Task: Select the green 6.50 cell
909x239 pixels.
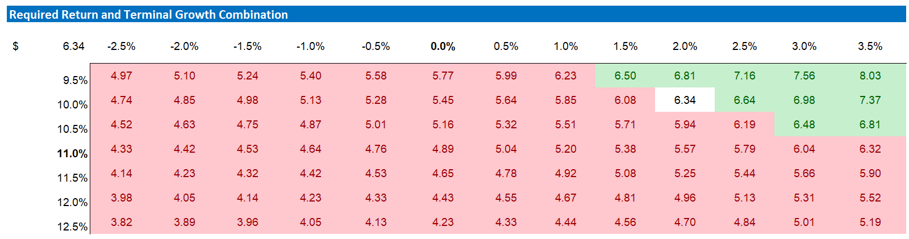Action: tap(625, 76)
